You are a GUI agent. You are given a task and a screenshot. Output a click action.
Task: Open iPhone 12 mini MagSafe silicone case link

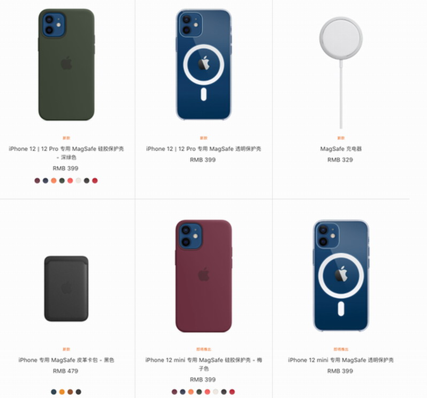point(203,364)
